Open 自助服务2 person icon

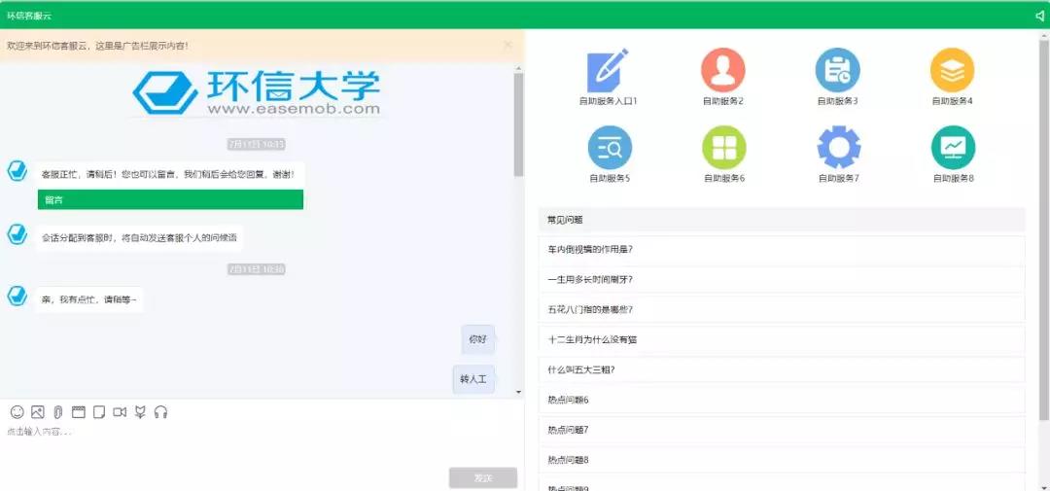coord(722,70)
